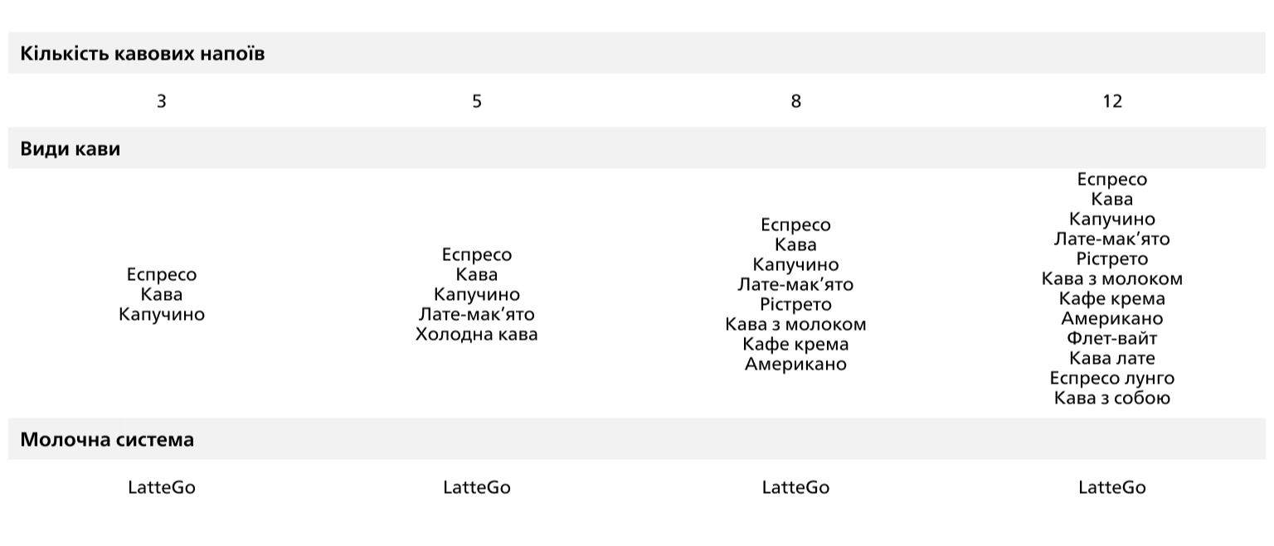Screen dimensions: 1274x546
Task: Click 'Кава з молоком' in the third column
Action: click(796, 325)
